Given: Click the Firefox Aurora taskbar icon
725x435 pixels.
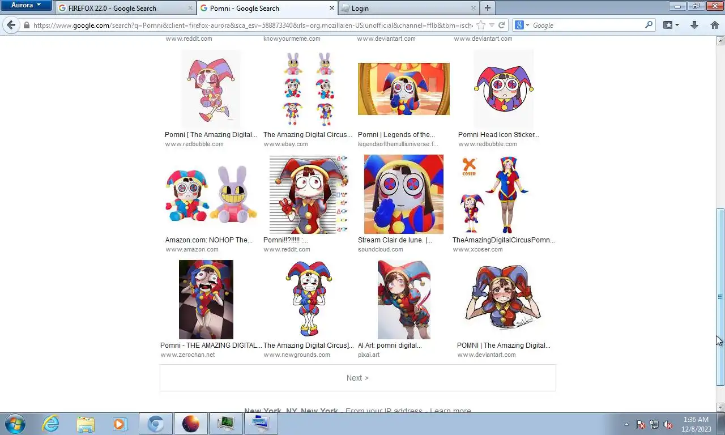Looking at the screenshot, I should tap(191, 424).
